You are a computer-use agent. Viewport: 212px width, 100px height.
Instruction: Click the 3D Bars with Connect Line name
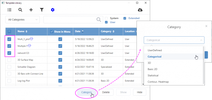click(x=30, y=74)
